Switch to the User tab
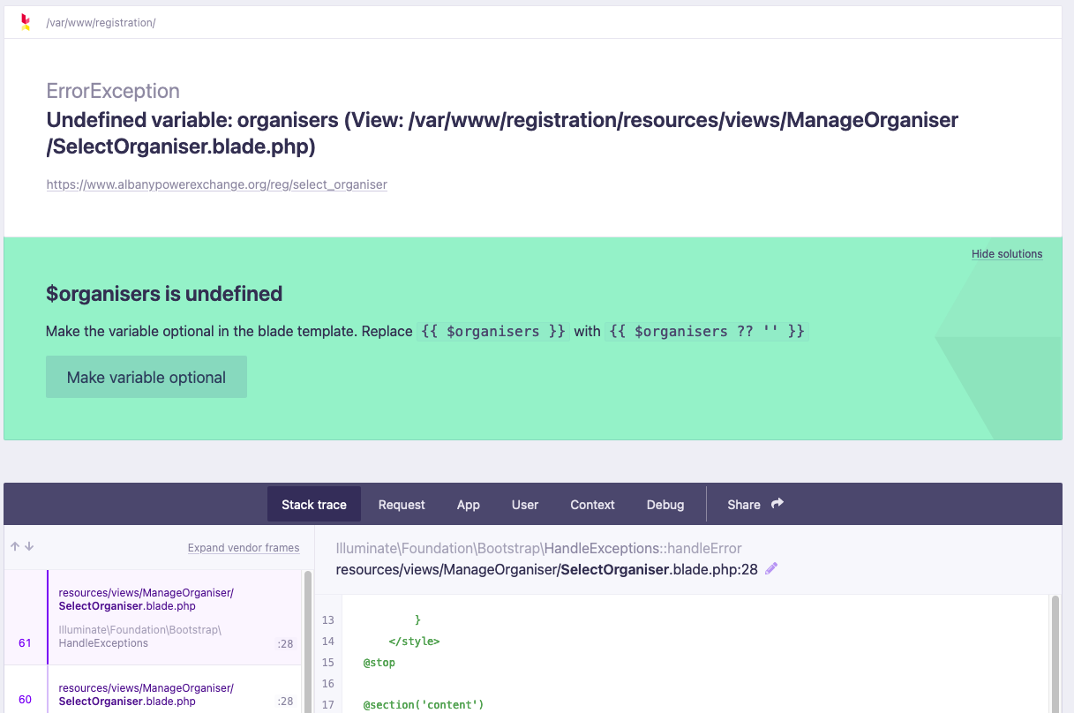The image size is (1074, 713). click(x=524, y=504)
